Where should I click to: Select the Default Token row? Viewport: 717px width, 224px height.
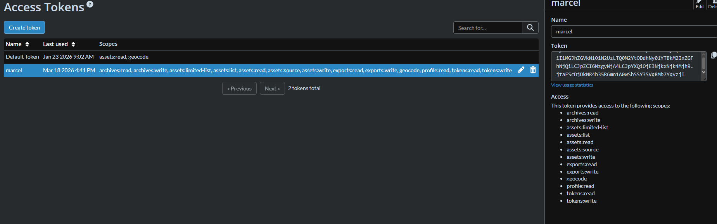click(22, 57)
